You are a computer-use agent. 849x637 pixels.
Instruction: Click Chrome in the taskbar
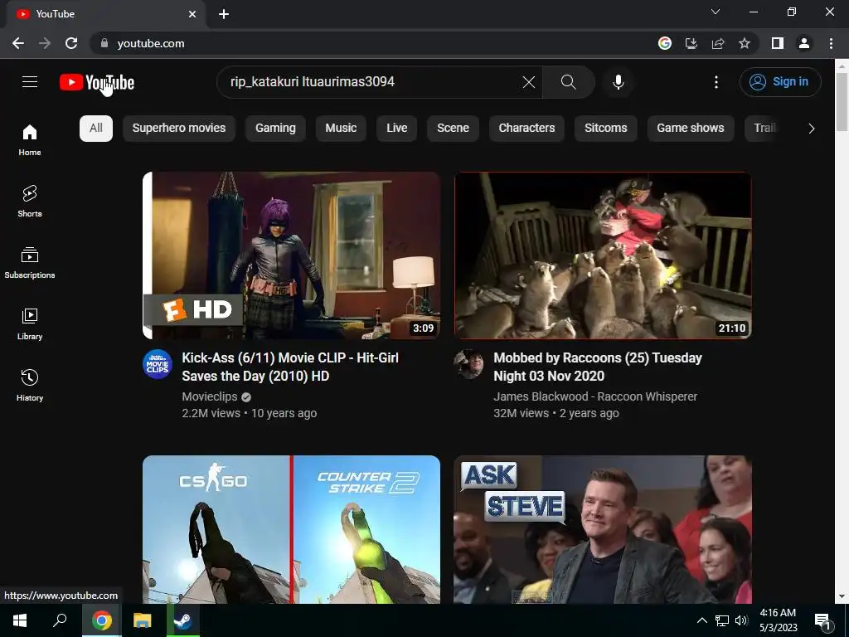(101, 620)
